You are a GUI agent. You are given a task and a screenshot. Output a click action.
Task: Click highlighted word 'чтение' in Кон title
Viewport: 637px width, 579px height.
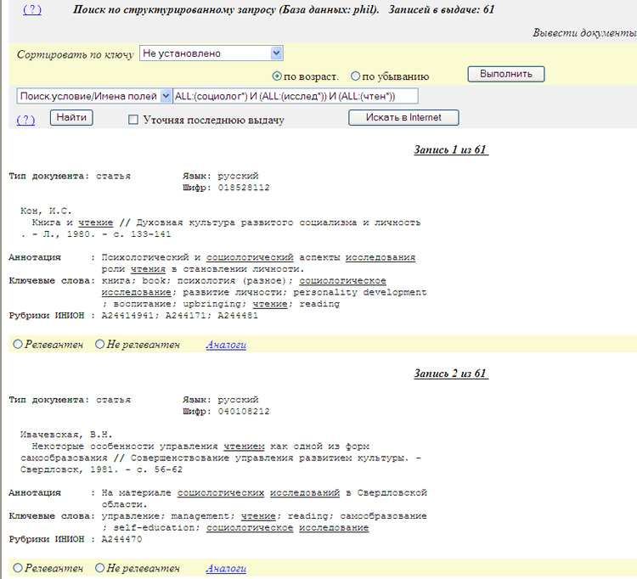coord(95,222)
